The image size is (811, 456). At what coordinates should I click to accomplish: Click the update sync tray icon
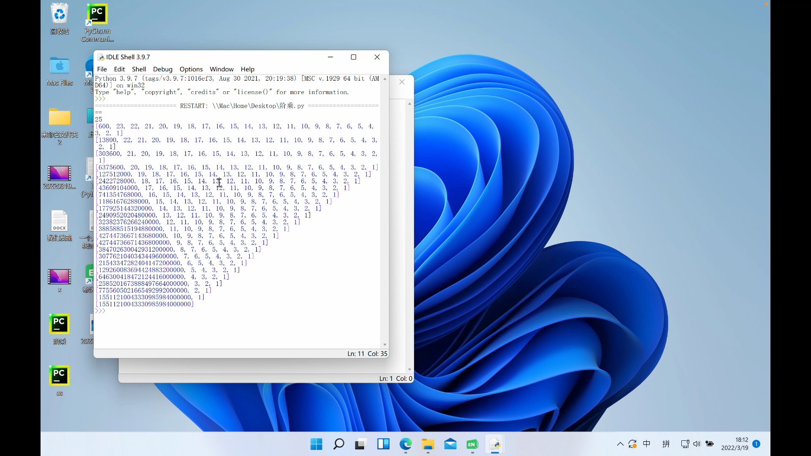[632, 444]
